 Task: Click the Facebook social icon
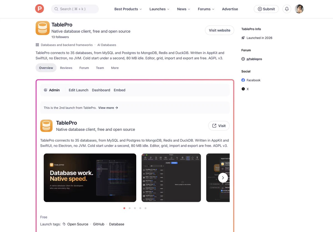coord(243,80)
